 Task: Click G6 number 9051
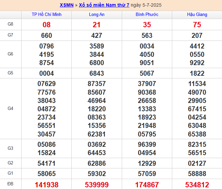[x=147, y=63]
